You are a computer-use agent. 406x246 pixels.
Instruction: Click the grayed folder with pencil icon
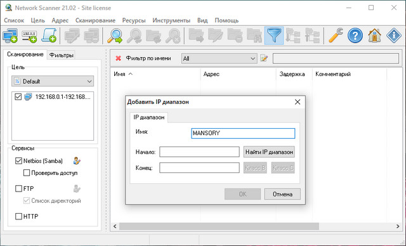pos(216,36)
